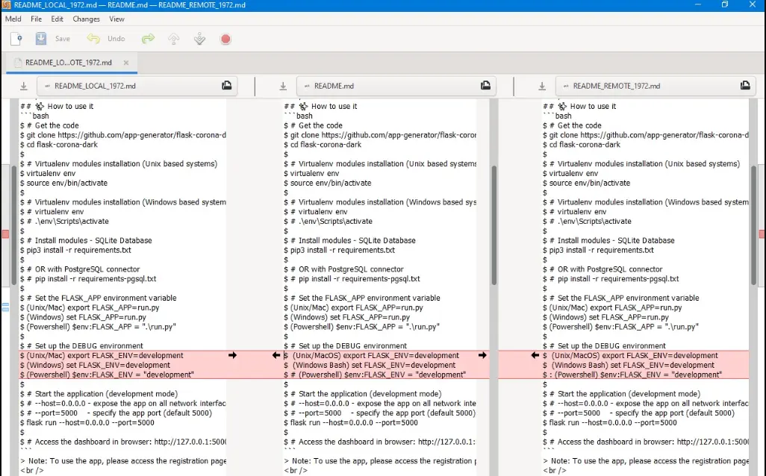The image size is (766, 476).
Task: Pull middle change to local with left arrow
Action: pos(276,355)
